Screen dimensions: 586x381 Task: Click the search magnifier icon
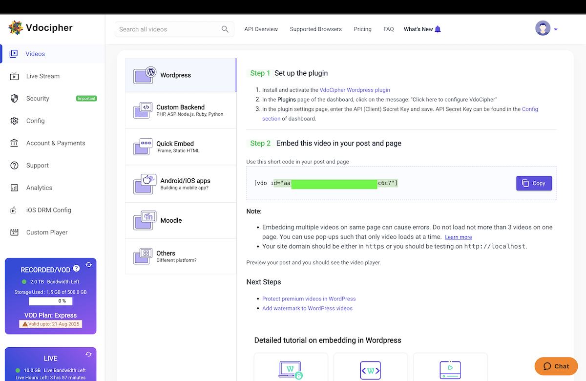click(x=225, y=29)
